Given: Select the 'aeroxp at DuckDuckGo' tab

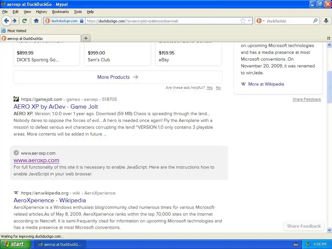Looking at the screenshot, I should (41, 38).
